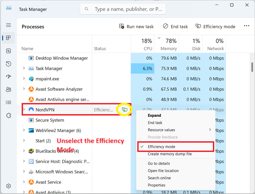Open the Resource values submenu
Image resolution: width=255 pixels, height=194 pixels.
(x=176, y=130)
